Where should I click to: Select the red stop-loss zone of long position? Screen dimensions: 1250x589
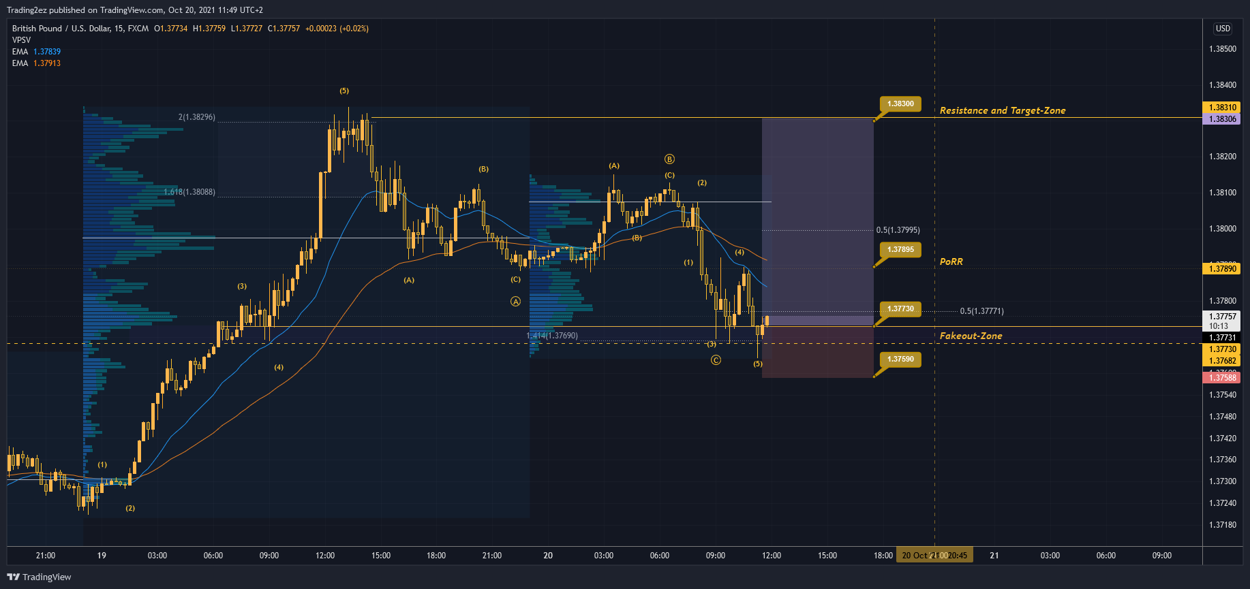click(818, 352)
